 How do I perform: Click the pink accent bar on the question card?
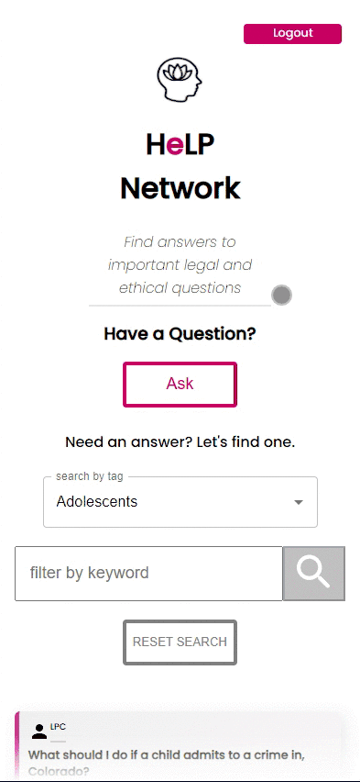[16, 746]
